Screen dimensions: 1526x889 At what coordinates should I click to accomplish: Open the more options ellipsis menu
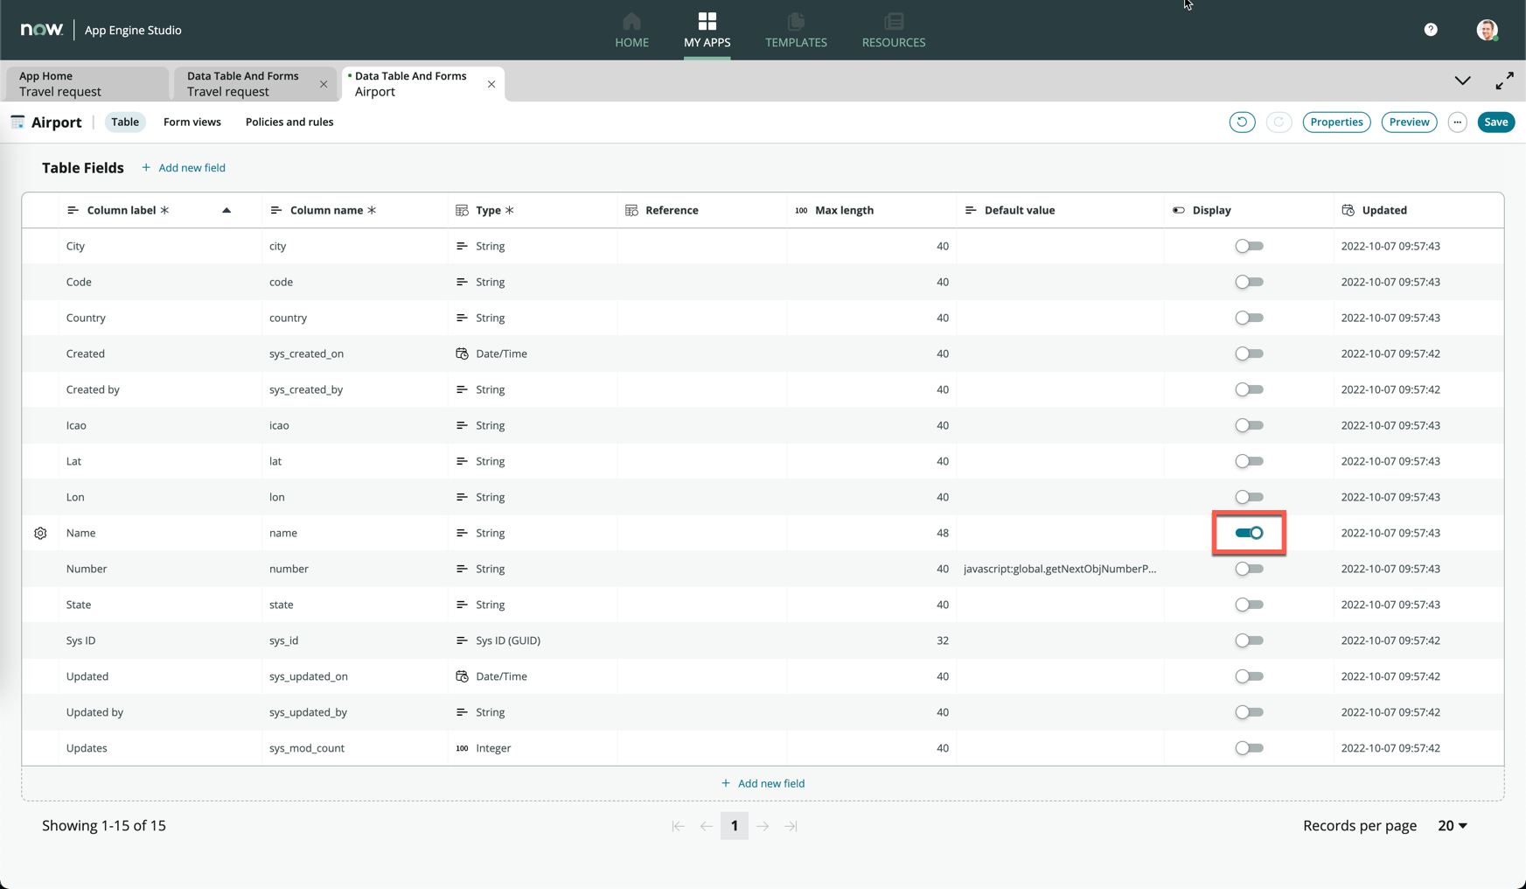1457,122
